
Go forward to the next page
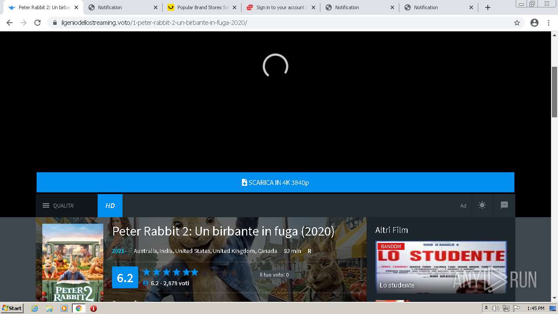pos(24,23)
